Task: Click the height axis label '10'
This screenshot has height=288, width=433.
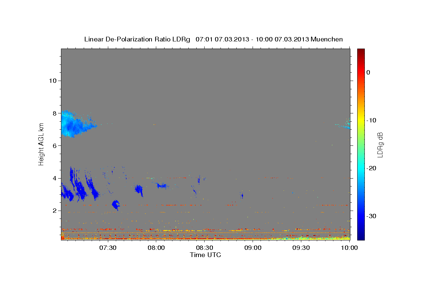Action: (52, 81)
